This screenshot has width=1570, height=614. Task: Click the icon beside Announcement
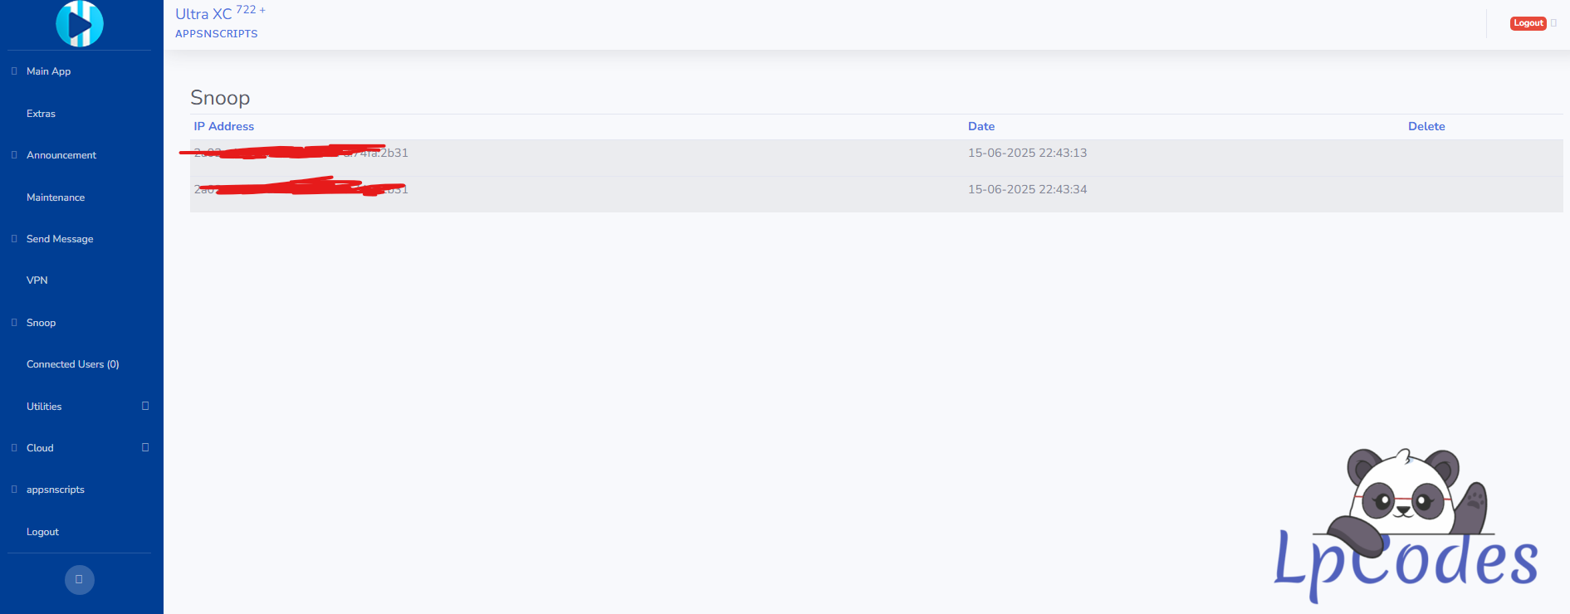(14, 155)
